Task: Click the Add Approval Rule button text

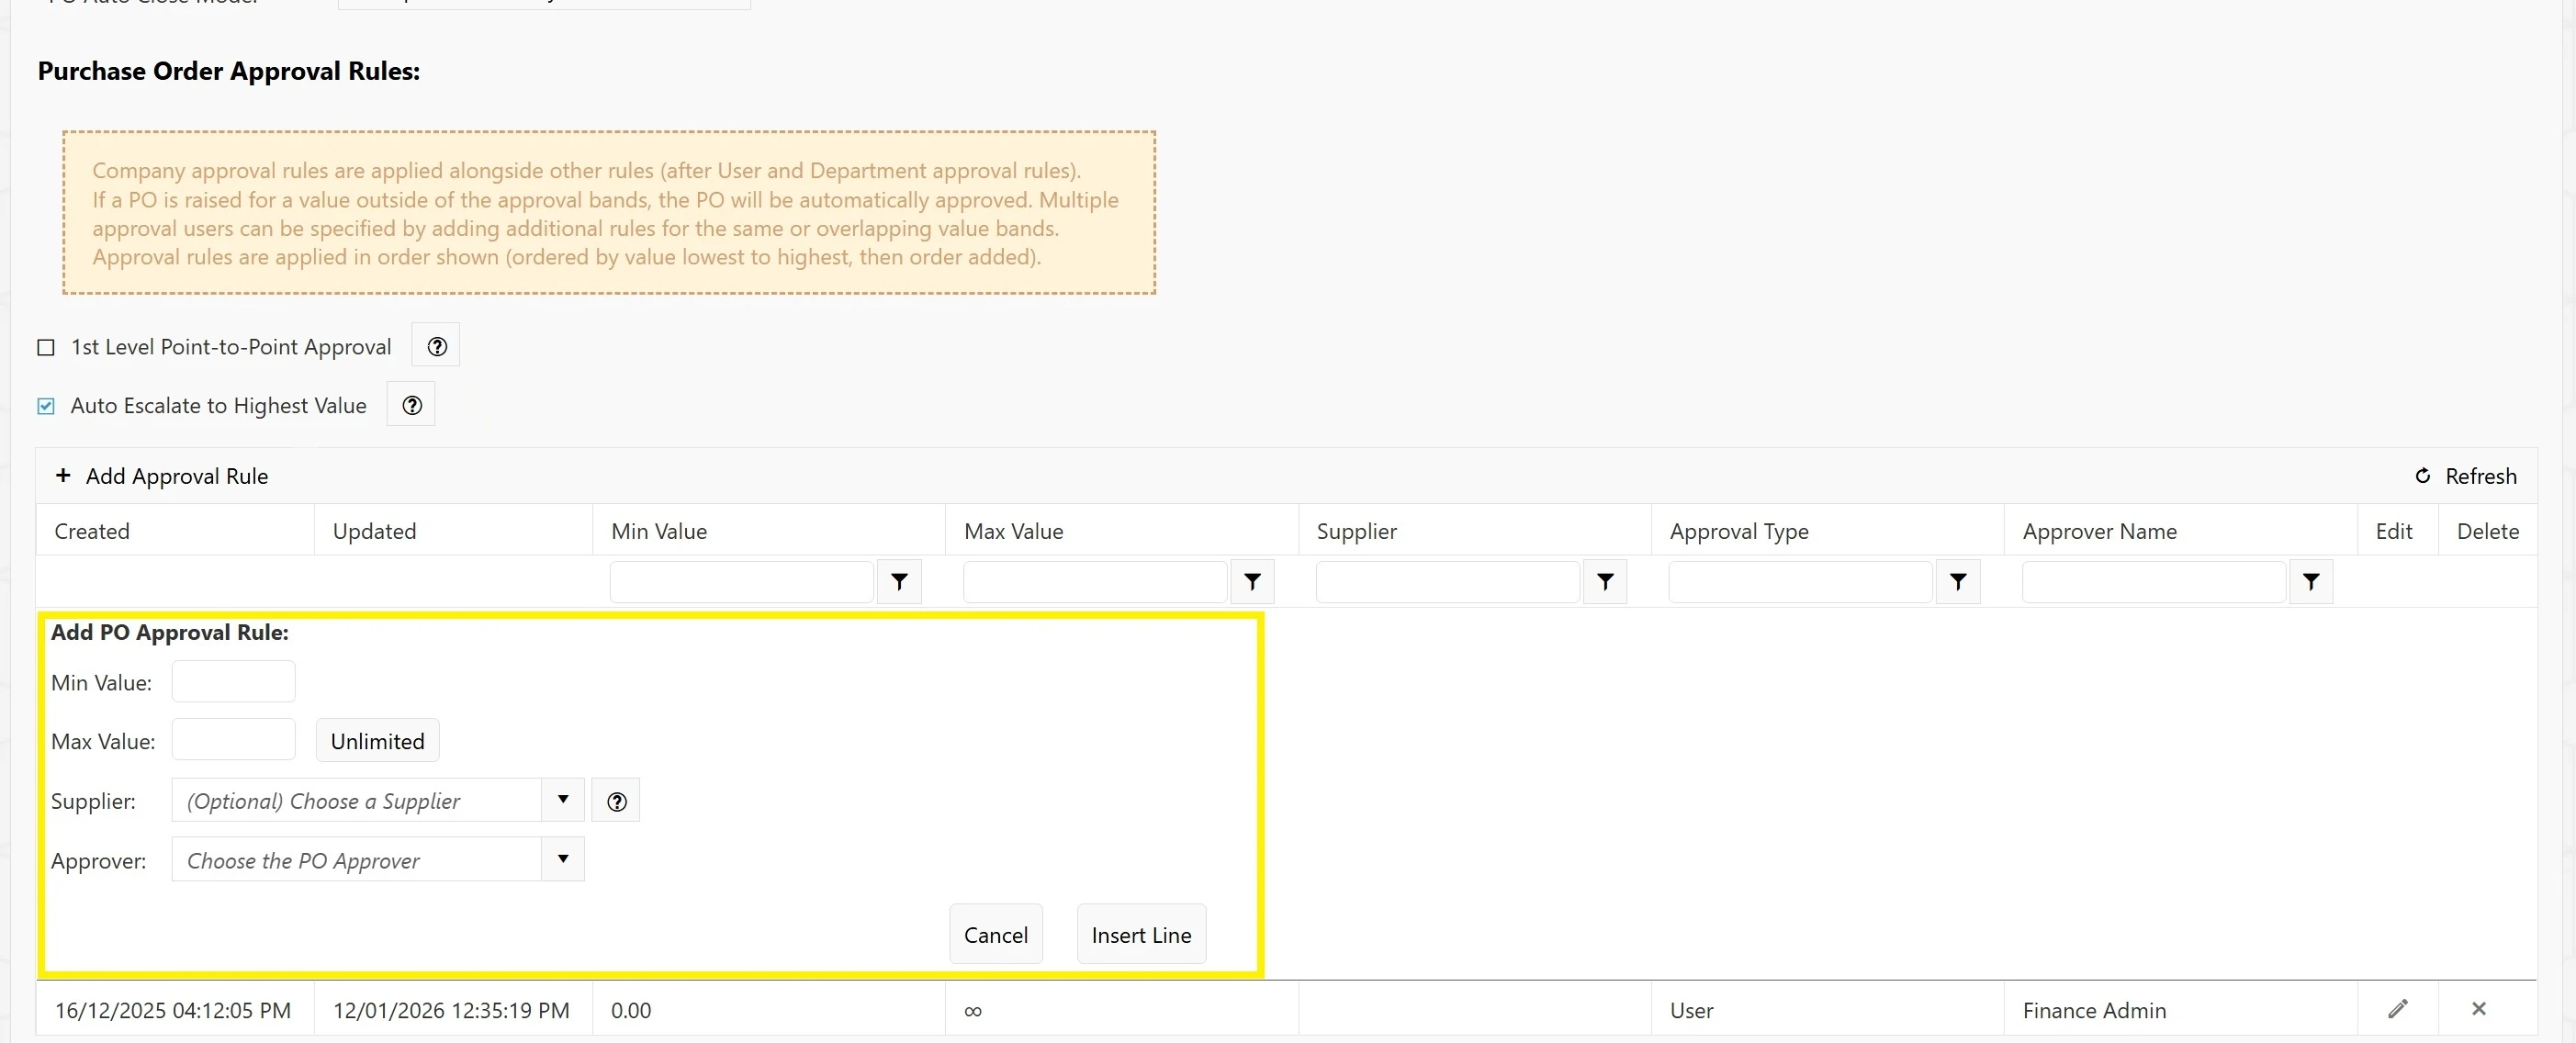Action: pos(177,476)
